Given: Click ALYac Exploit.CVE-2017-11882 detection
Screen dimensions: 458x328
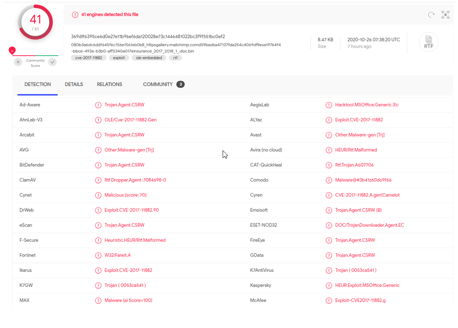Looking at the screenshot, I should [x=359, y=120].
